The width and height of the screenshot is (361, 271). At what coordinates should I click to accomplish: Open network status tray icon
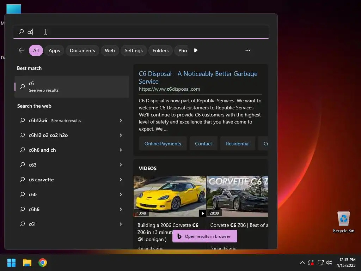(320, 263)
